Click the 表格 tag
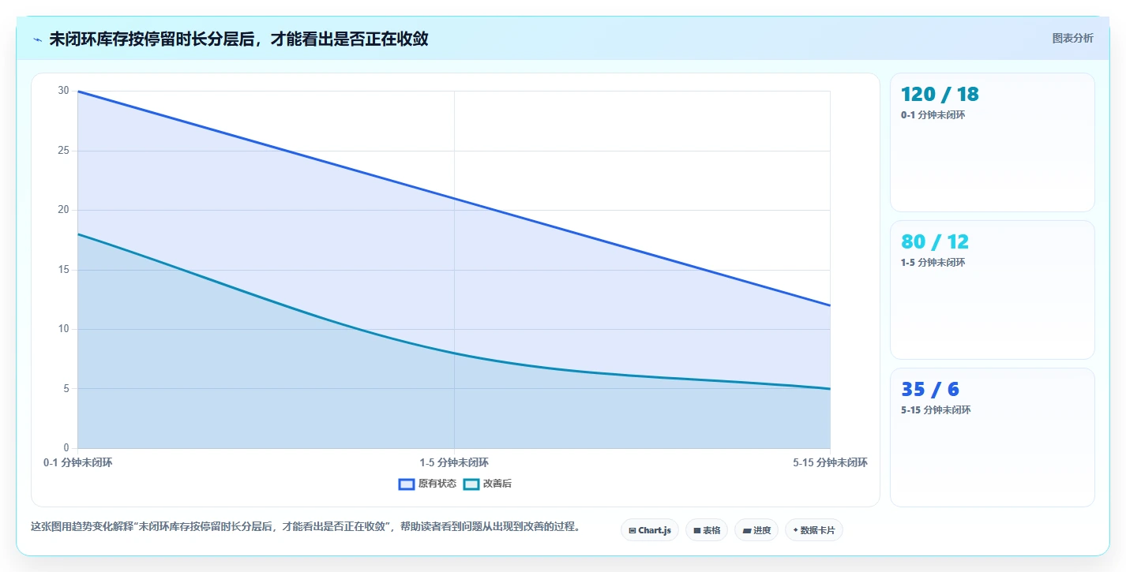 click(x=707, y=530)
